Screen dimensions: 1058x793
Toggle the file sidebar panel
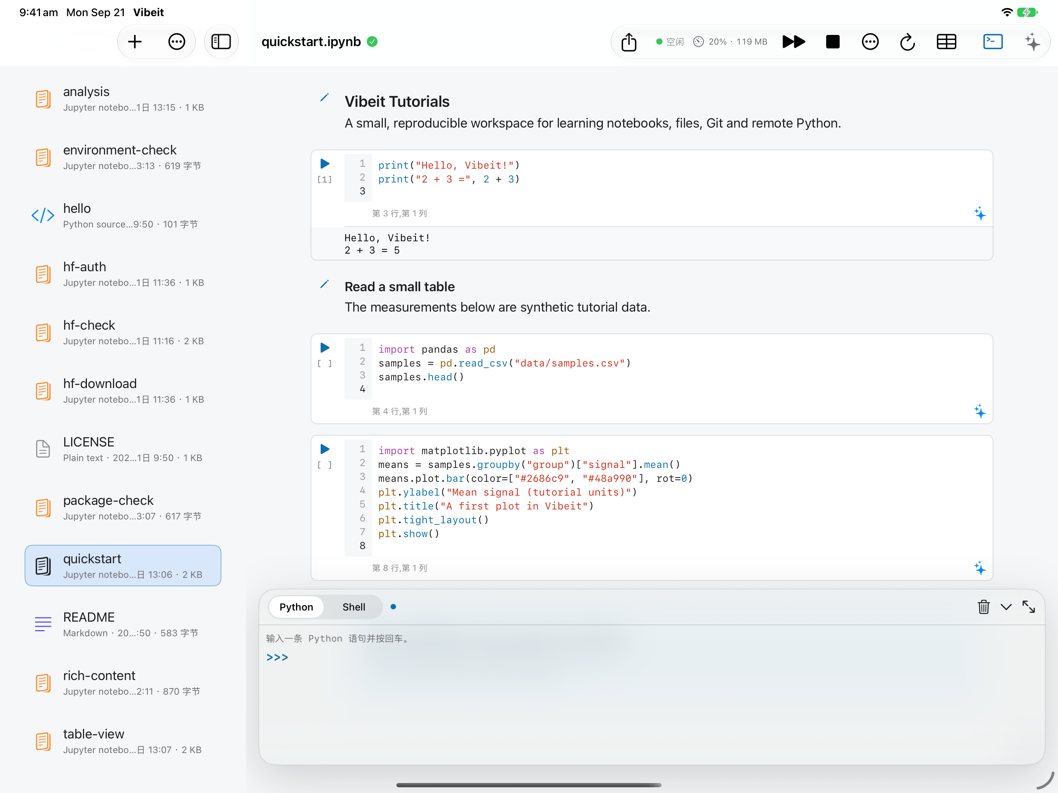point(221,41)
